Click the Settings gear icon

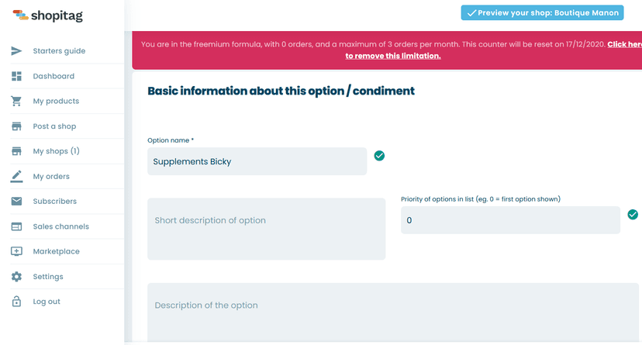tap(16, 277)
